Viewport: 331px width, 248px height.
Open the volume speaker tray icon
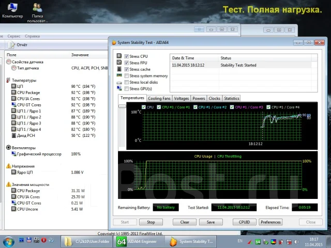(x=296, y=242)
